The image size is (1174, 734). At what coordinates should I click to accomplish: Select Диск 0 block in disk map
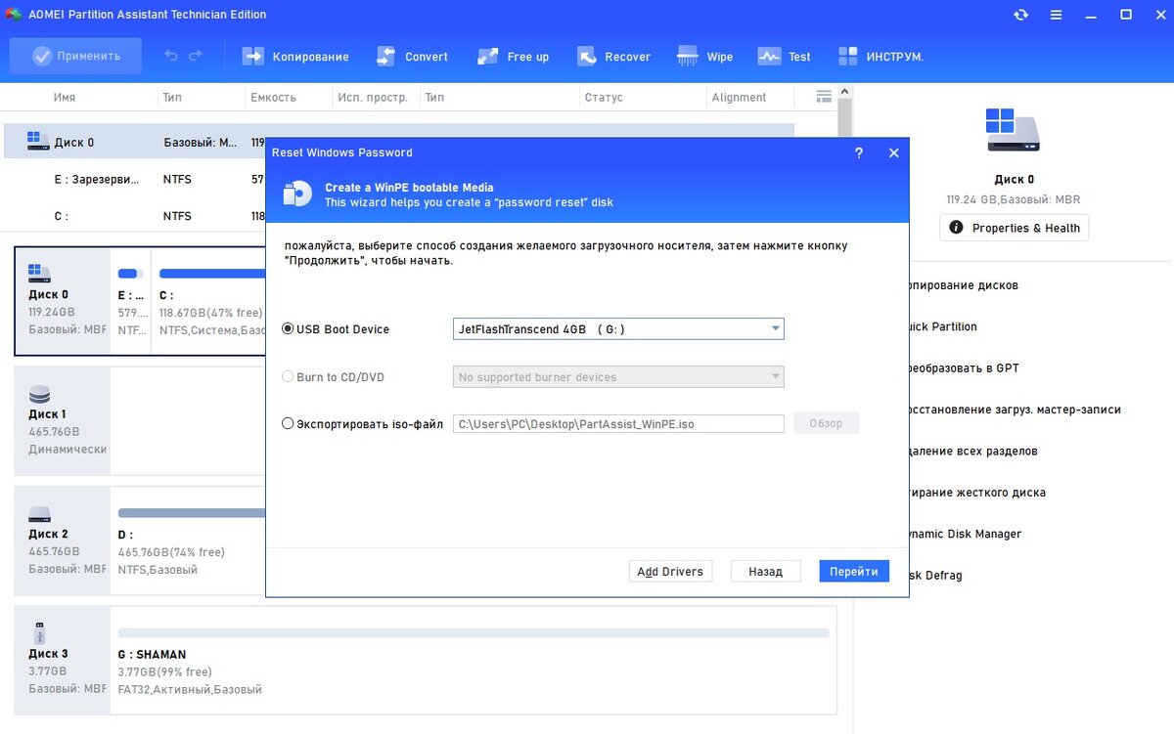(x=63, y=301)
